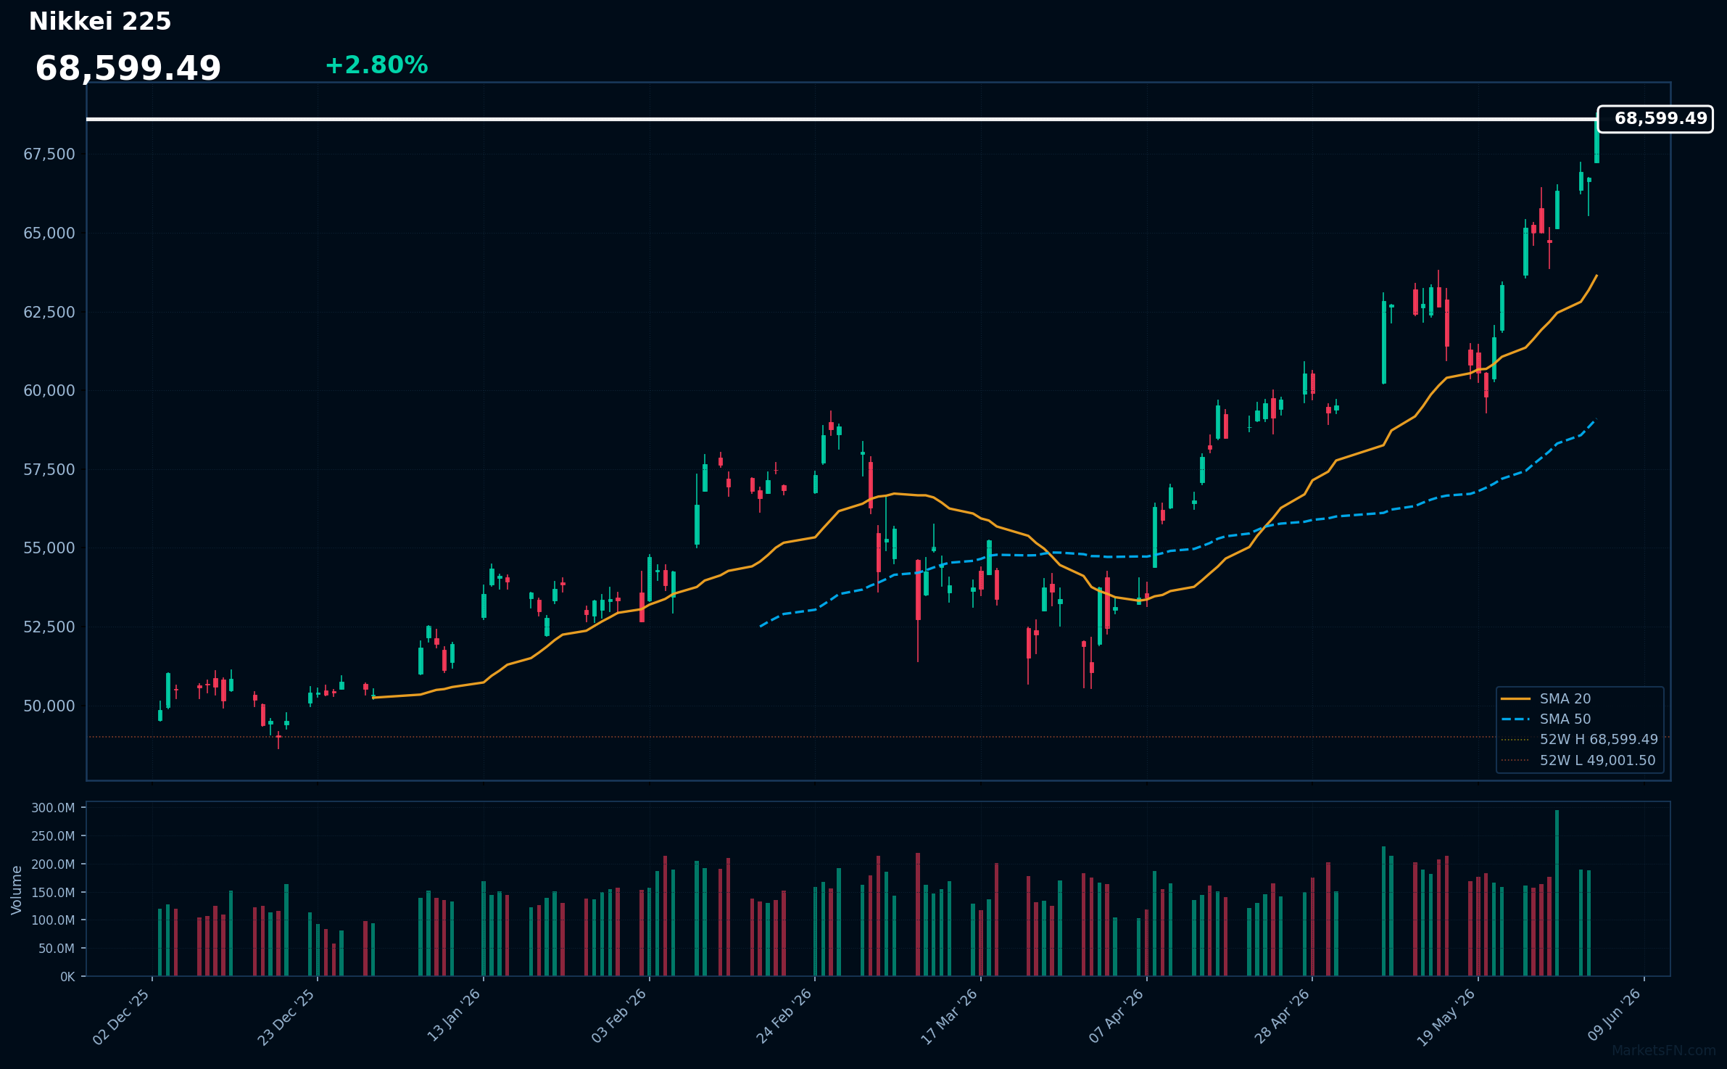Click the Volume axis title

pos(17,890)
